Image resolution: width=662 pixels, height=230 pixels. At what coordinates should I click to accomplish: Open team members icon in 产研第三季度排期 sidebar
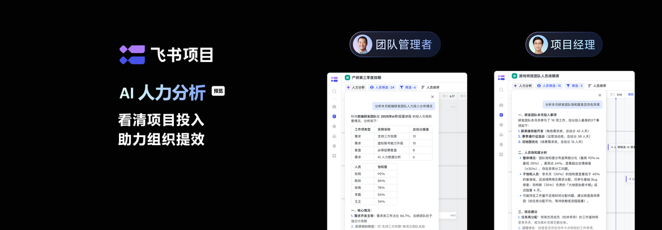coord(334,136)
